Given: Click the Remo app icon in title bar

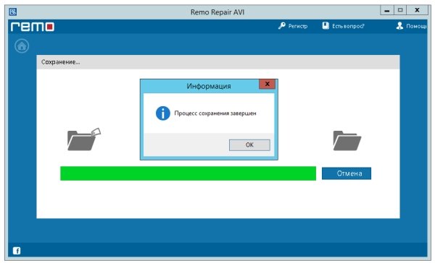Looking at the screenshot, I should [13, 12].
